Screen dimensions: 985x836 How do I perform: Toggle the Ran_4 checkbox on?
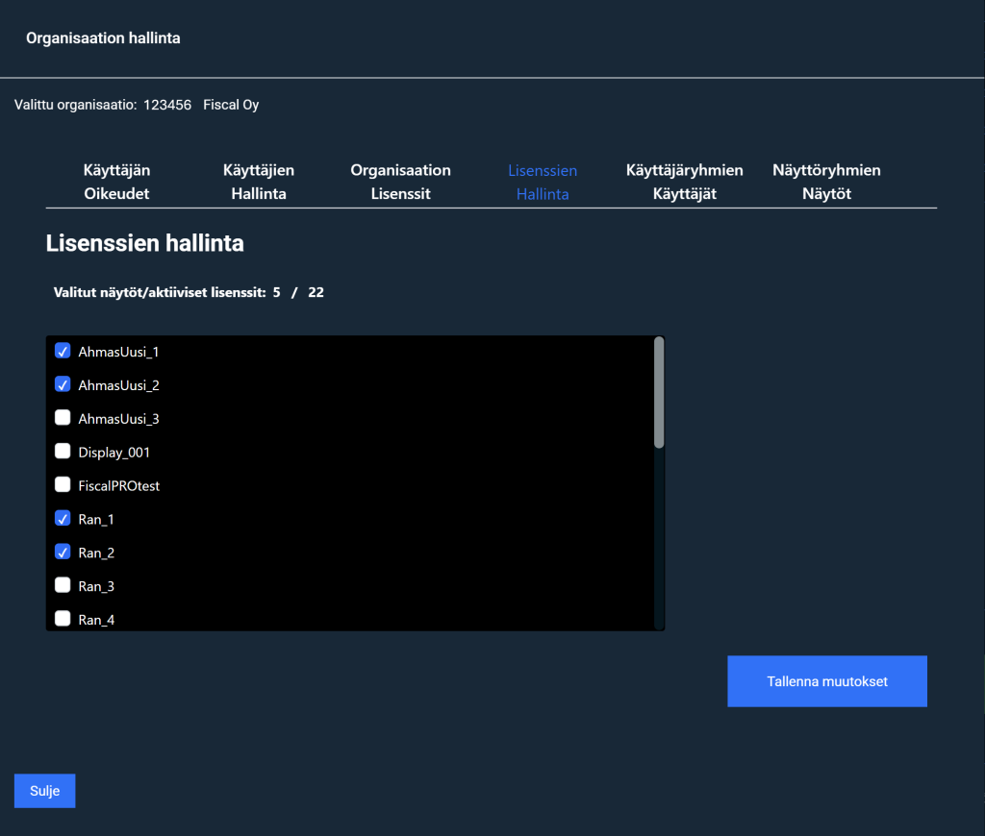click(x=63, y=619)
